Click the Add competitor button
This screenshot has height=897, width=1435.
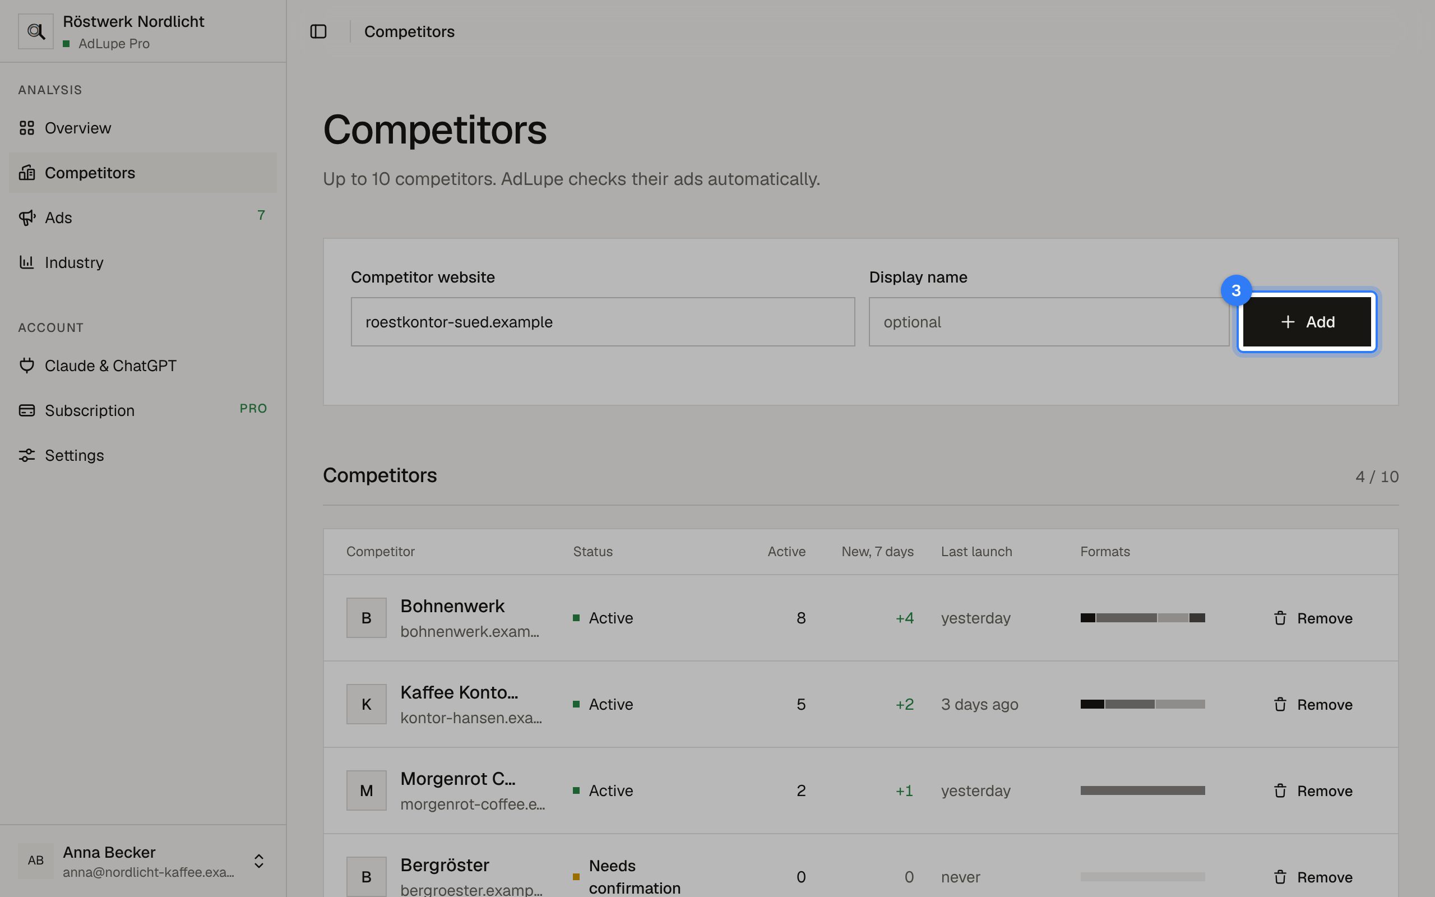pyautogui.click(x=1307, y=322)
